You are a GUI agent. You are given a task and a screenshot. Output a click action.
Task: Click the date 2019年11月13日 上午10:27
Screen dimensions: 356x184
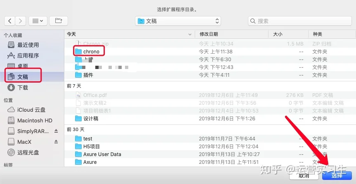click(x=229, y=154)
